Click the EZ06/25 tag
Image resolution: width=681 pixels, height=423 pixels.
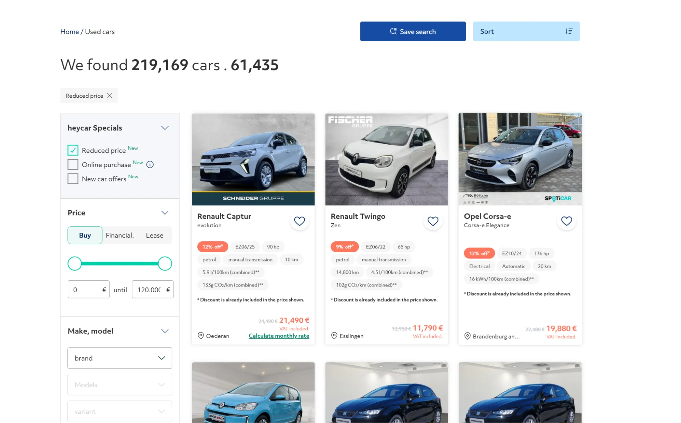(245, 247)
